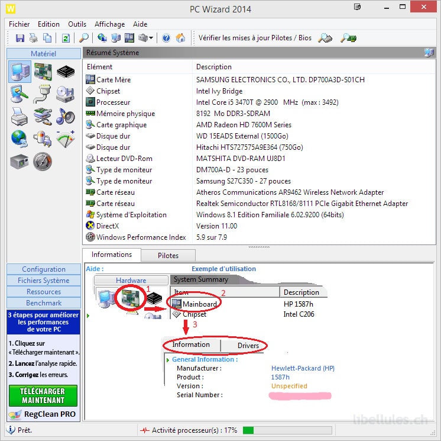Click the processor activity progress bar
The image size is (441, 441).
pos(287,430)
